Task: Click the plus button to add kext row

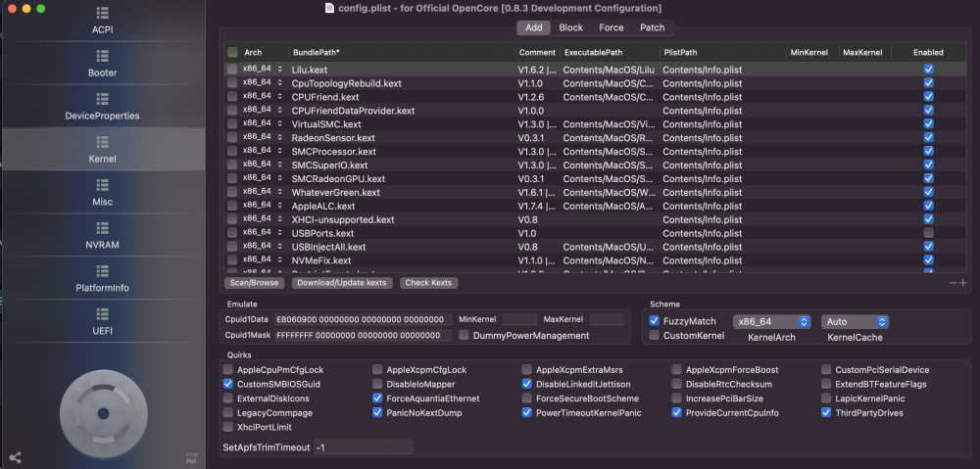Action: point(963,284)
